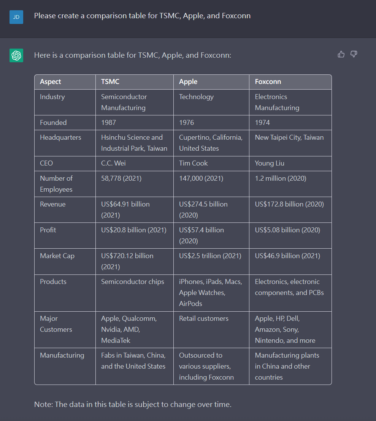Click the Semiconductor chips products cell
This screenshot has width=376, height=421.
[135, 293]
